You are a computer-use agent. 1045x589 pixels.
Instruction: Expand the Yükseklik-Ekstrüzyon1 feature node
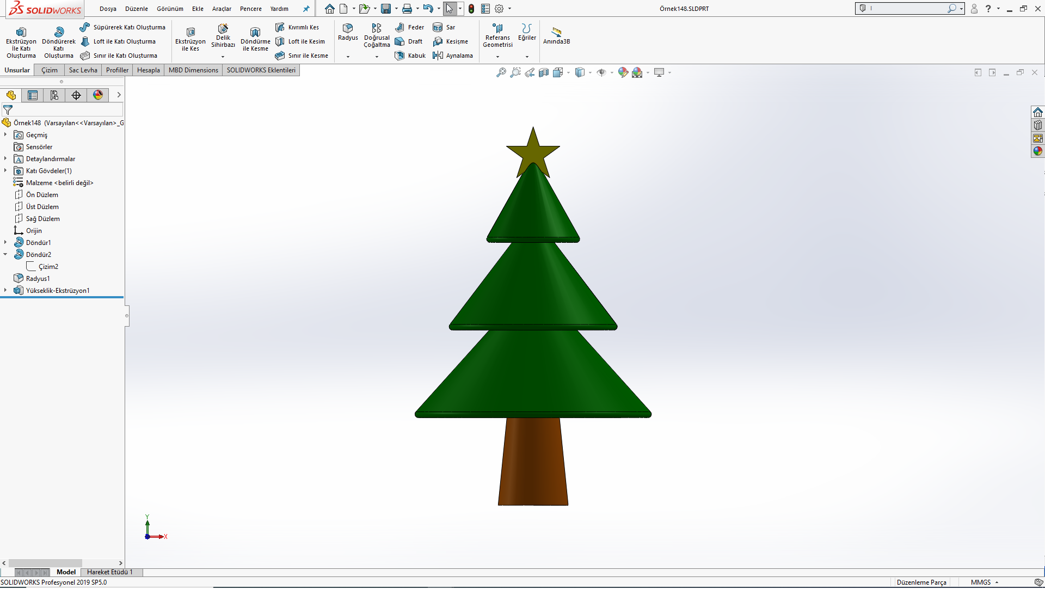5,290
